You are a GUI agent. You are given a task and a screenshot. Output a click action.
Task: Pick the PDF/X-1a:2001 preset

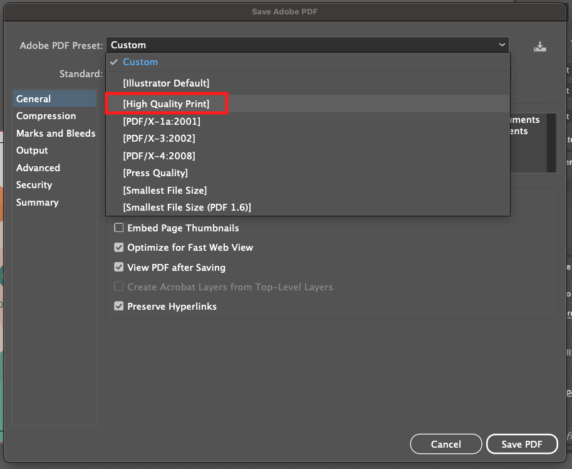pos(308,121)
